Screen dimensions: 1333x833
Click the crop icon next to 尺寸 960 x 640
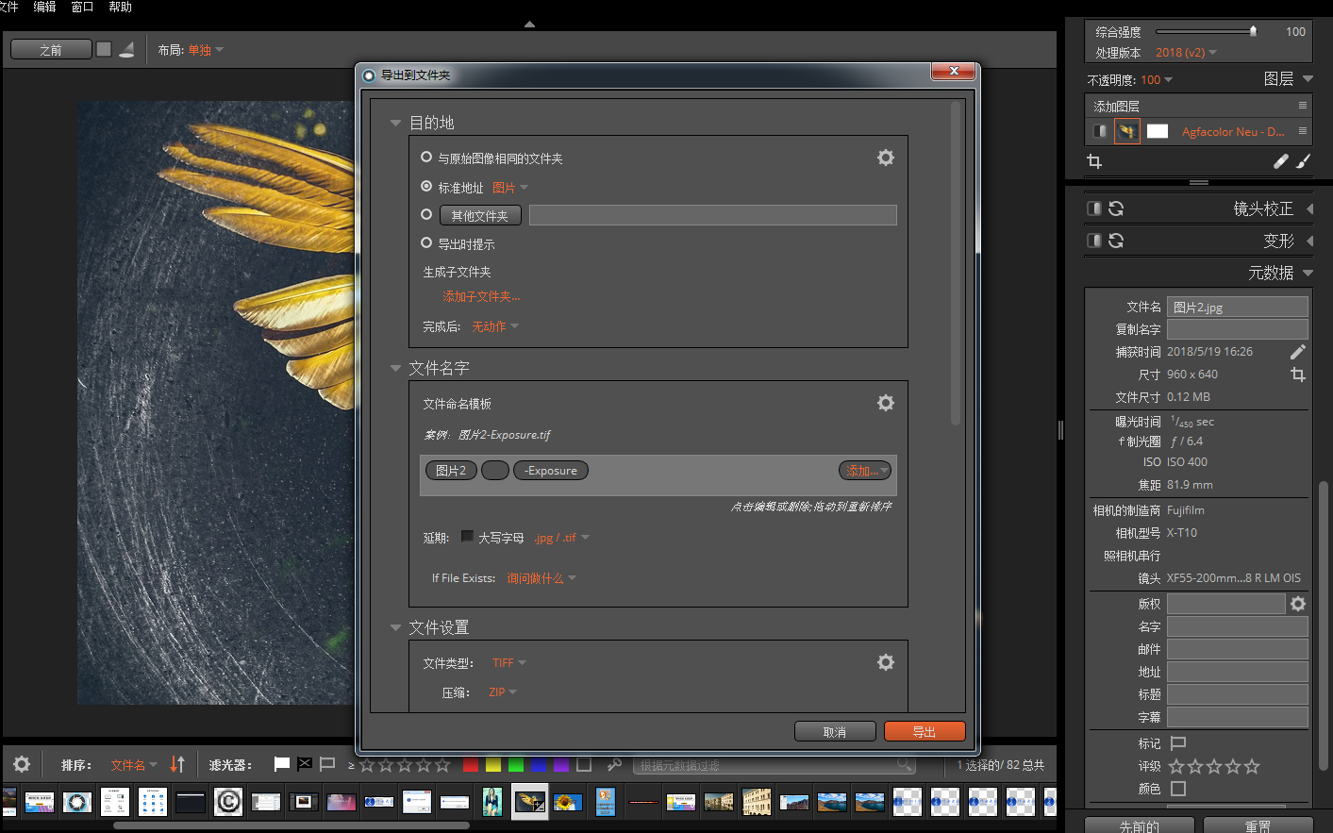click(x=1298, y=374)
